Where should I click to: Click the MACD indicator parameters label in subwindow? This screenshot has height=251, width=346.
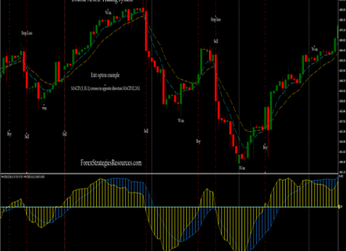23,176
